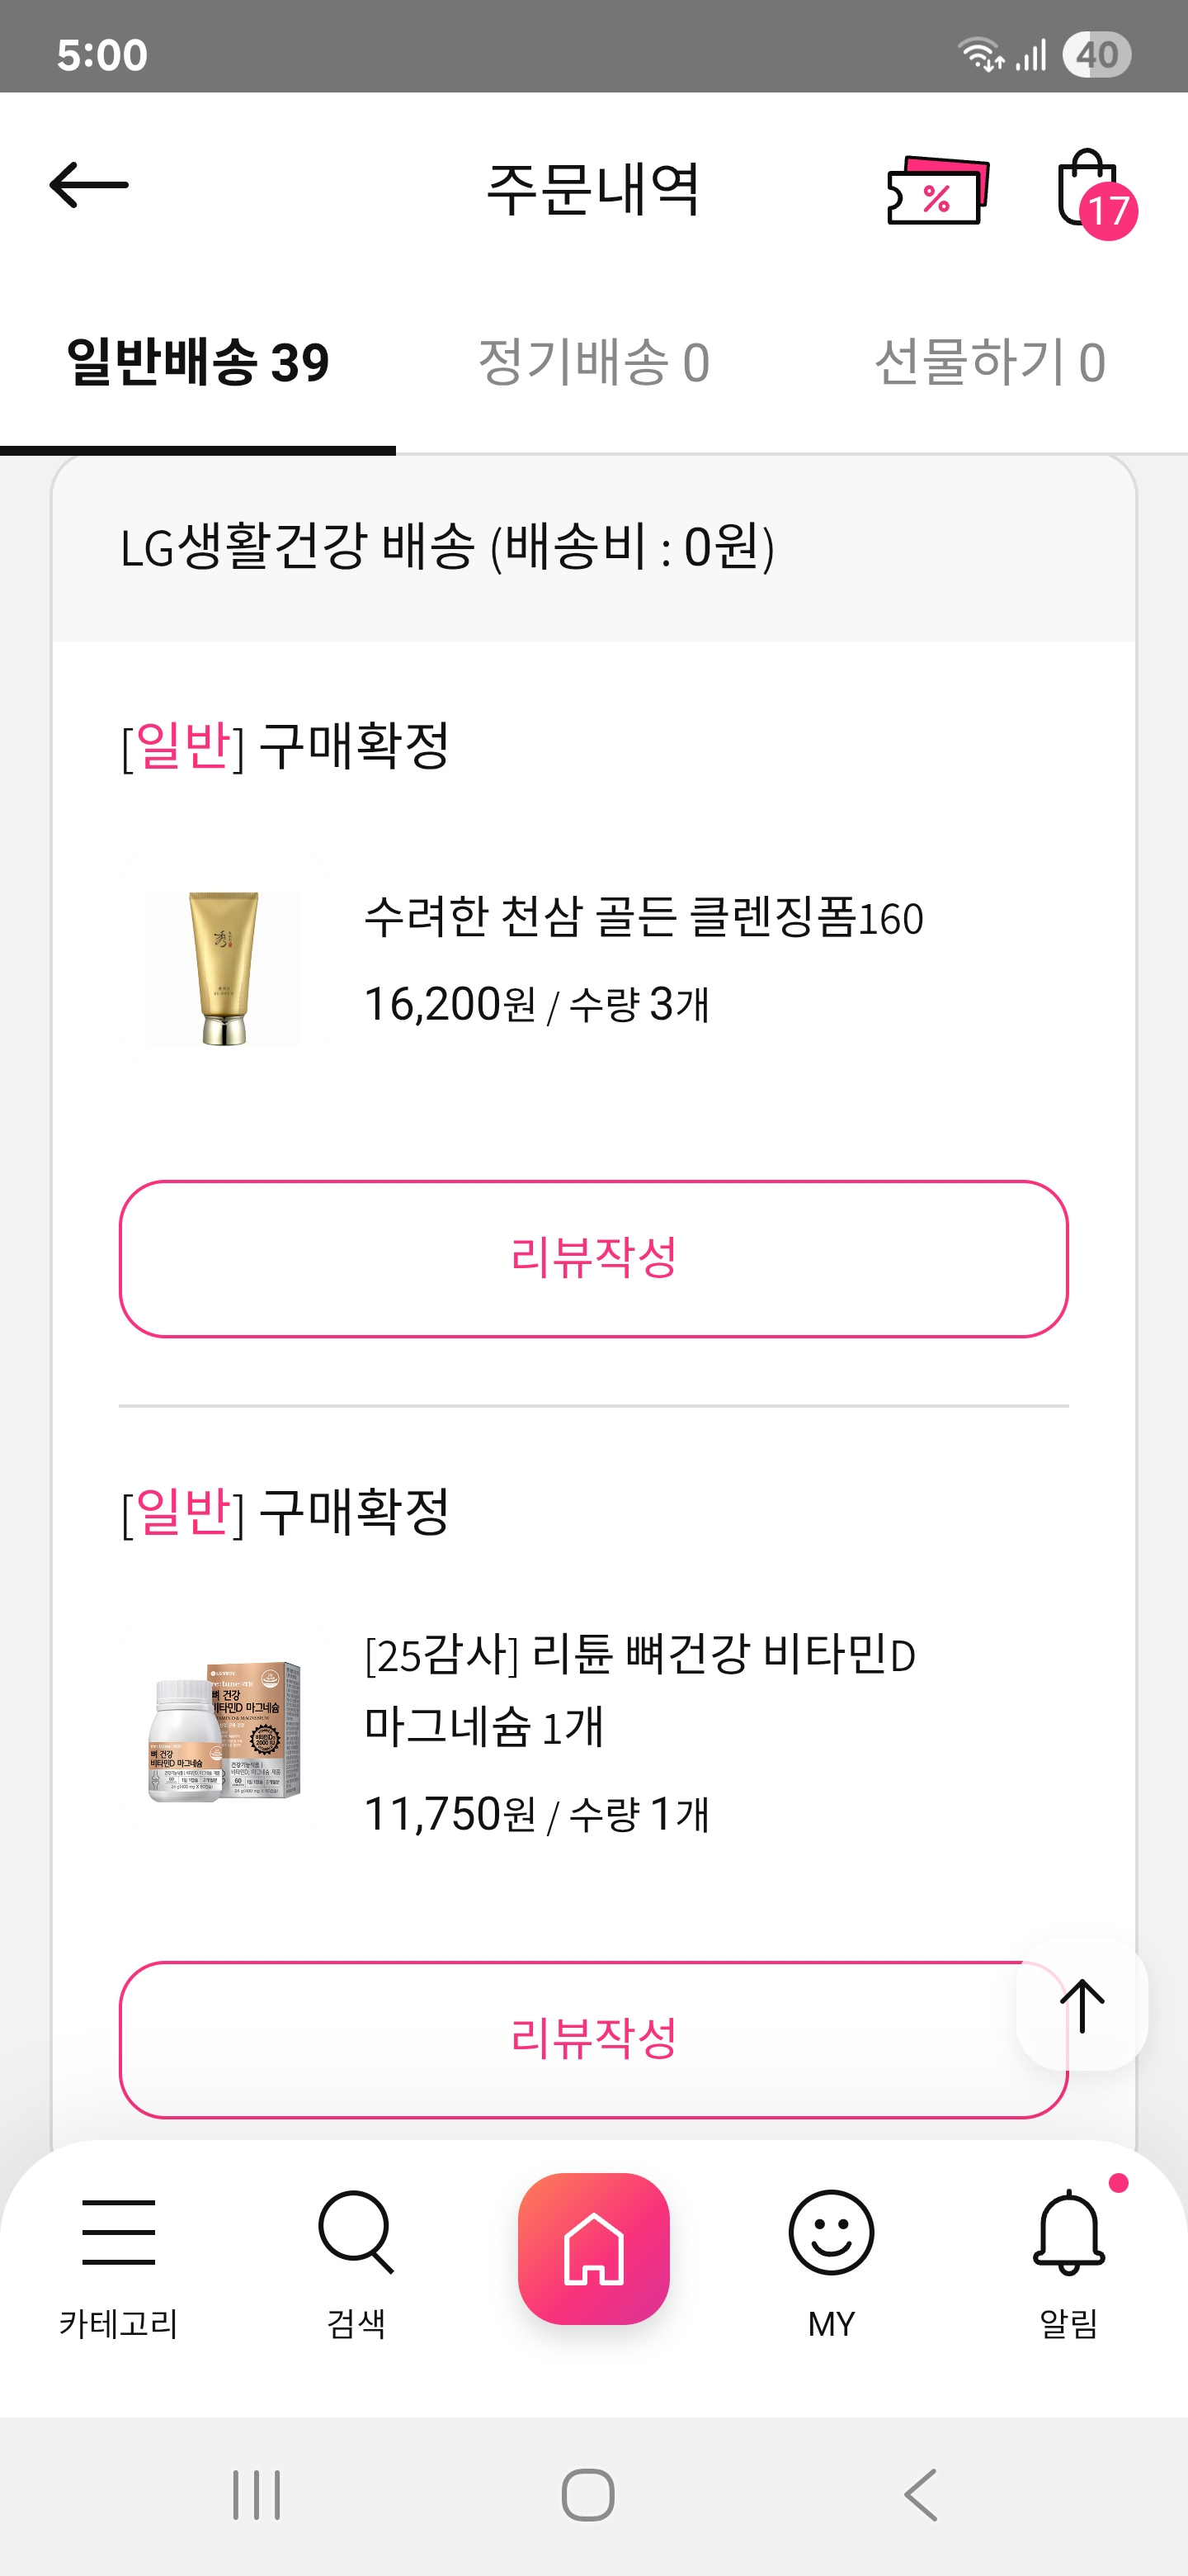Open the 리튠 vitamin bottle thumbnail
Image resolution: width=1188 pixels, height=2576 pixels.
coord(223,1732)
